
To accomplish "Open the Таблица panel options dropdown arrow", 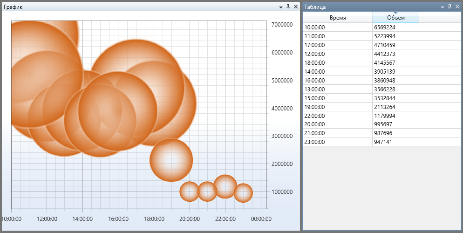I will 443,7.
